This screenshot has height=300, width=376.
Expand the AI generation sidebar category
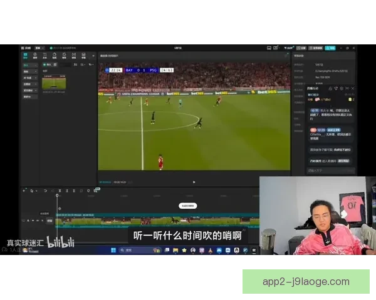pos(30,77)
